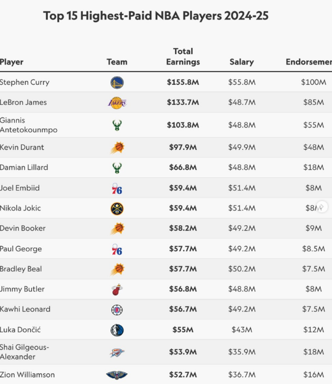Click the Suns logo next to Kevin Durant

[x=117, y=147]
